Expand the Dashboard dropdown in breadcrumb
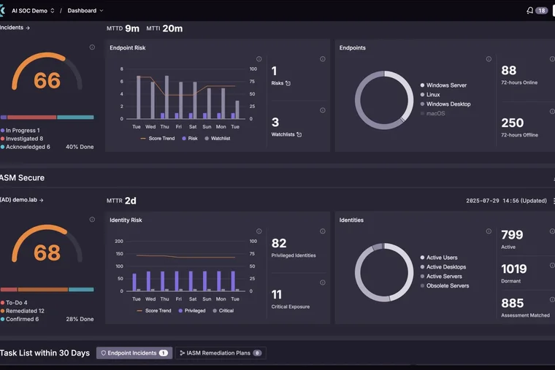This screenshot has width=555, height=370. click(85, 11)
